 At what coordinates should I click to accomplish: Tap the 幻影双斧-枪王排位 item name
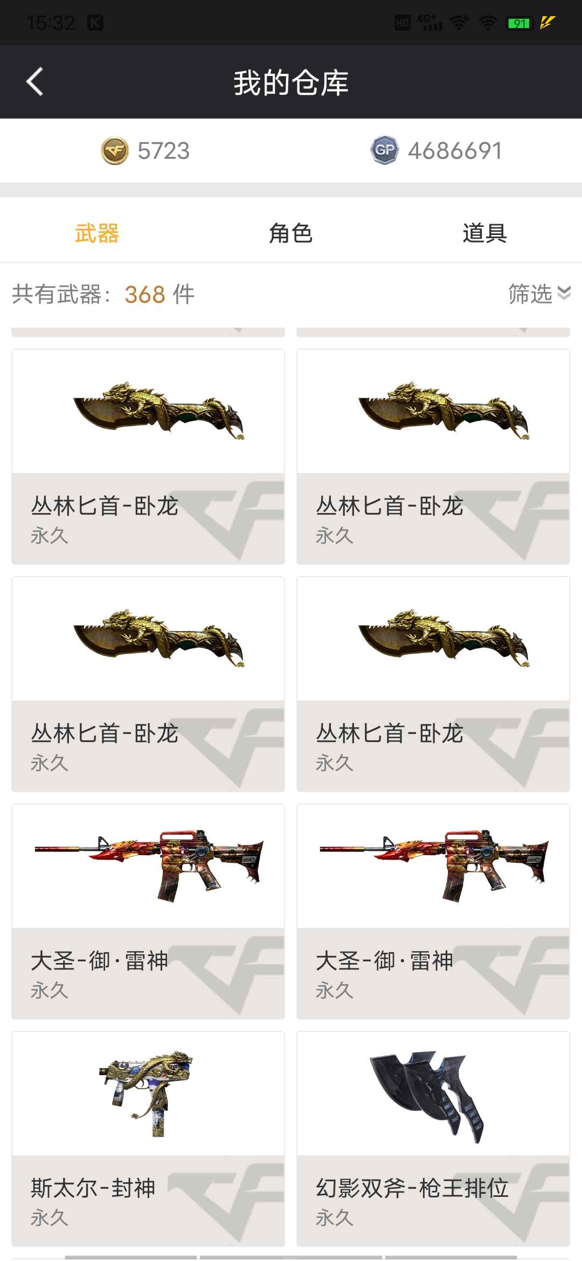tap(412, 1188)
